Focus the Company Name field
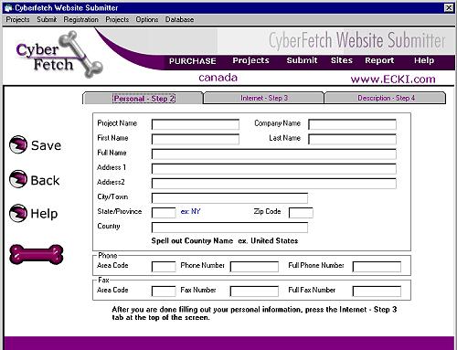 (352, 124)
